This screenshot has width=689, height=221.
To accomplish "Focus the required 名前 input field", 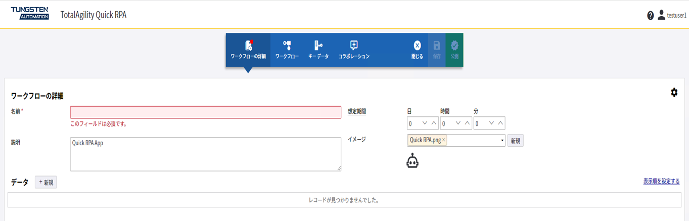I will [206, 112].
